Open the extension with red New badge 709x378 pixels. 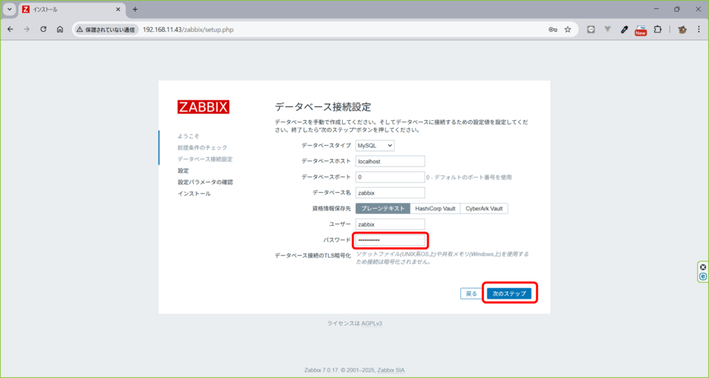pyautogui.click(x=640, y=30)
